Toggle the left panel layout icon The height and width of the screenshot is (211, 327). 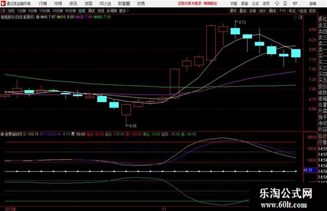click(x=3, y=11)
